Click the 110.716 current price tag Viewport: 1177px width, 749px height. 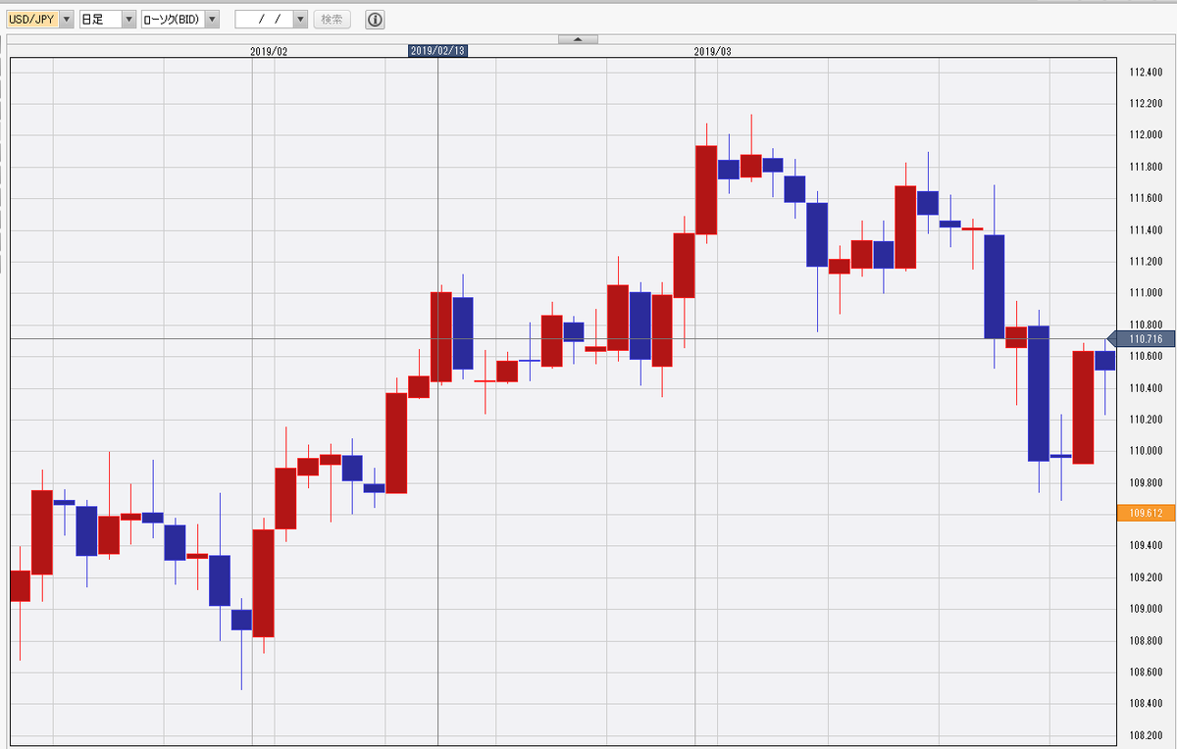click(1144, 339)
